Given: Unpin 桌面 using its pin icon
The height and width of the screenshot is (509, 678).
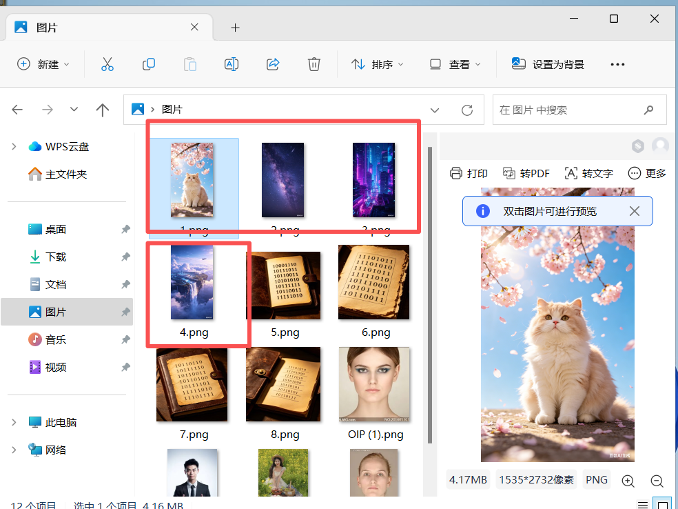Looking at the screenshot, I should (126, 229).
